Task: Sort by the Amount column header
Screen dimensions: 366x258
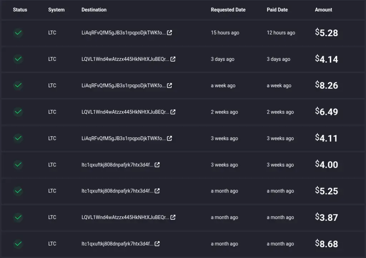Action: (x=323, y=10)
